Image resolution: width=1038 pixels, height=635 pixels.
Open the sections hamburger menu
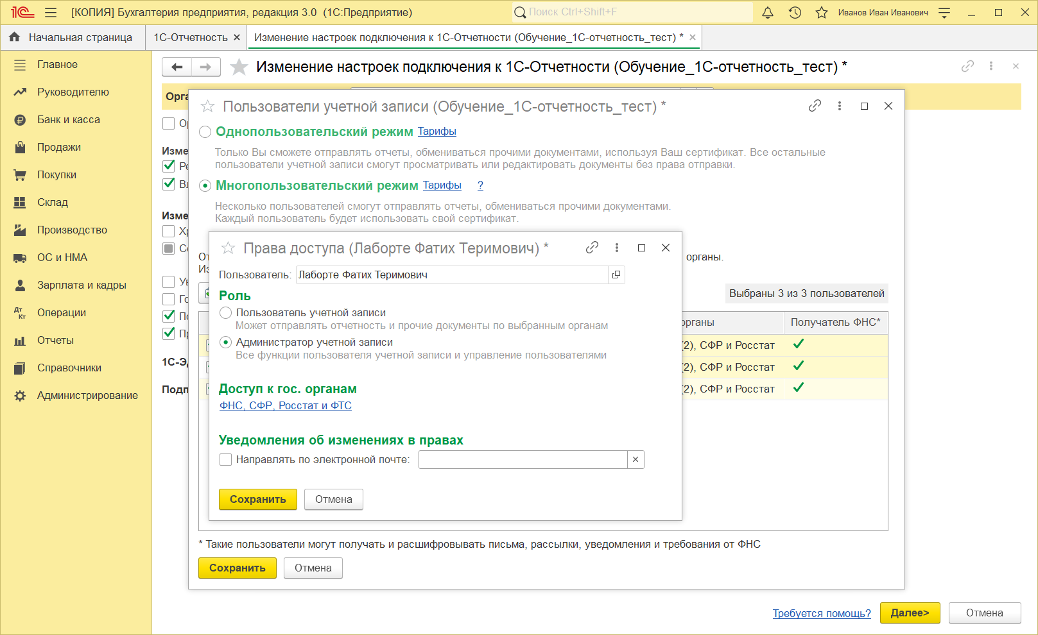[51, 12]
